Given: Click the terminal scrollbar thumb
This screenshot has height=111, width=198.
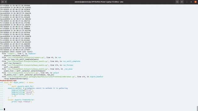Looking at the screenshot, I should pyautogui.click(x=197, y=109).
